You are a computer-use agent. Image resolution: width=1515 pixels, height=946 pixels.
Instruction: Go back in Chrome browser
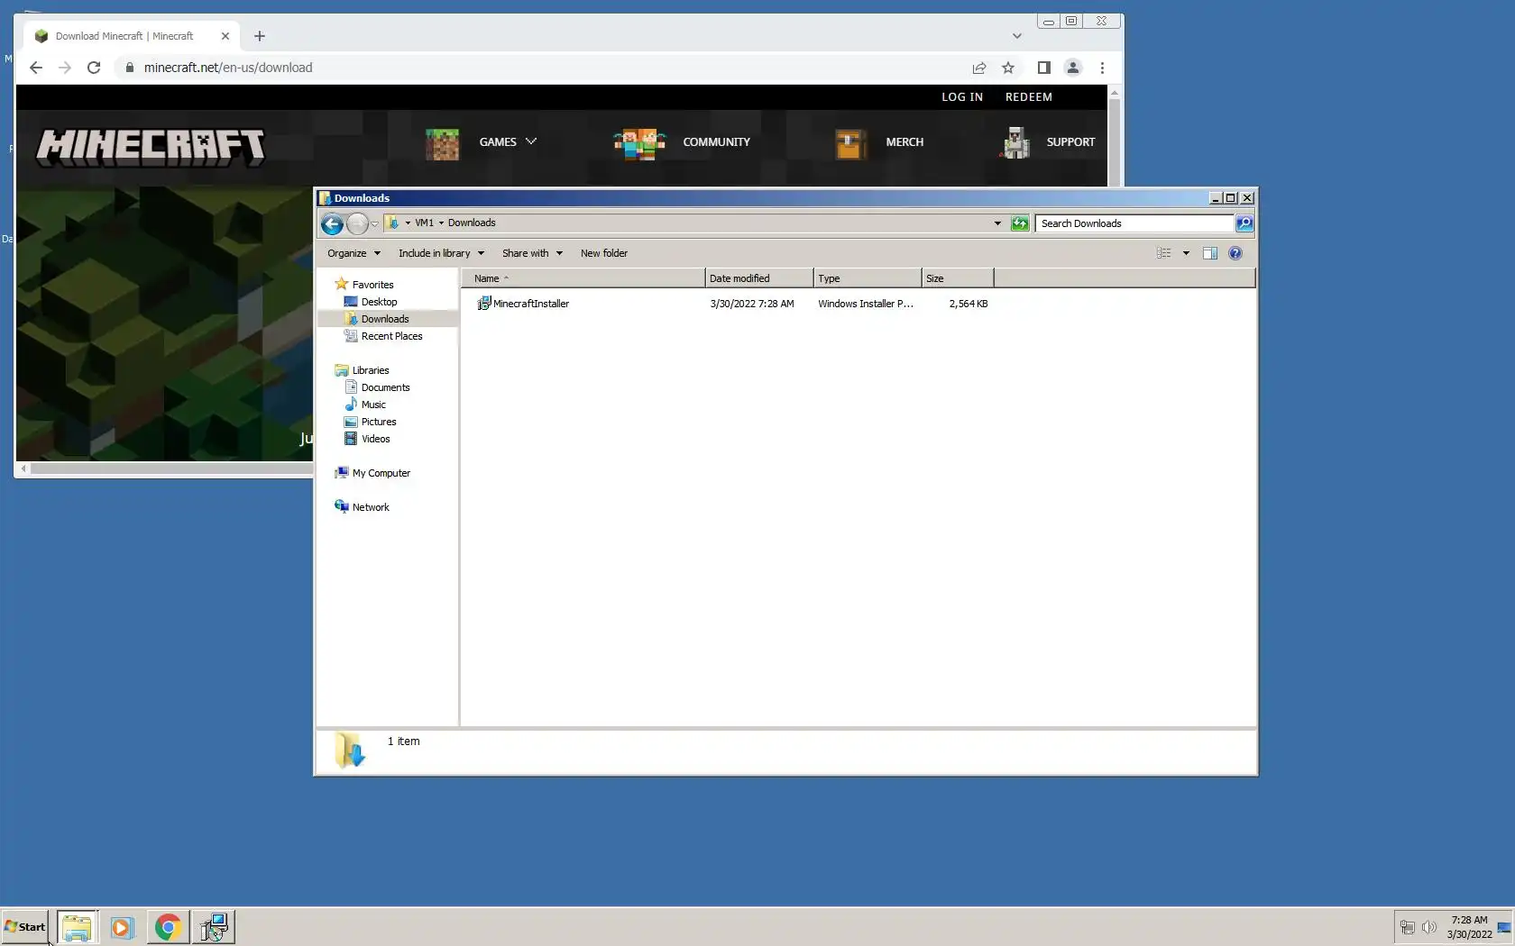(x=36, y=68)
